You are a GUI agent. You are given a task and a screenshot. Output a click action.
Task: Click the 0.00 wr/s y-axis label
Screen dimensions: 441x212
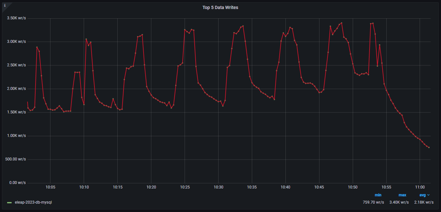coord(17,183)
